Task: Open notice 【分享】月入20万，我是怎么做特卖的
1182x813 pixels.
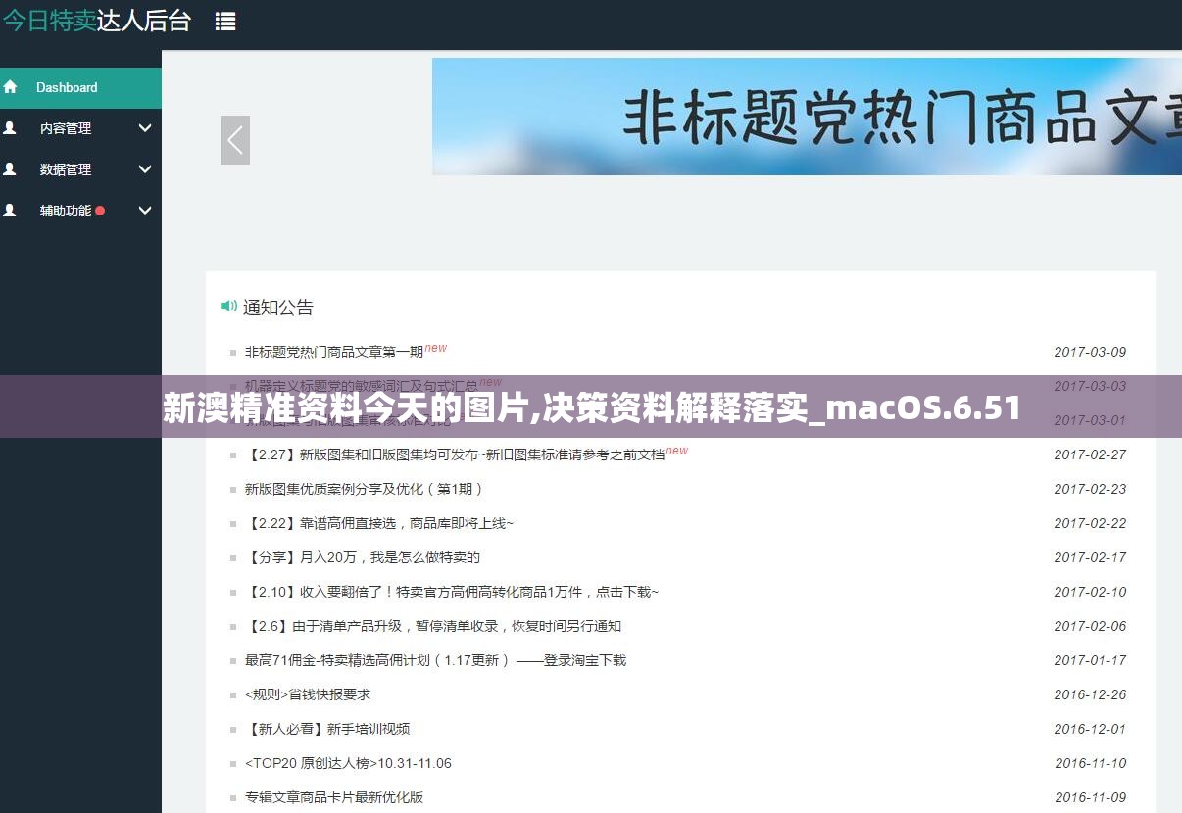Action: pyautogui.click(x=363, y=557)
